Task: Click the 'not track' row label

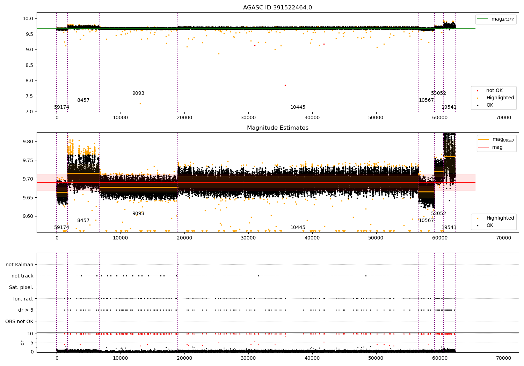Action: coord(22,276)
